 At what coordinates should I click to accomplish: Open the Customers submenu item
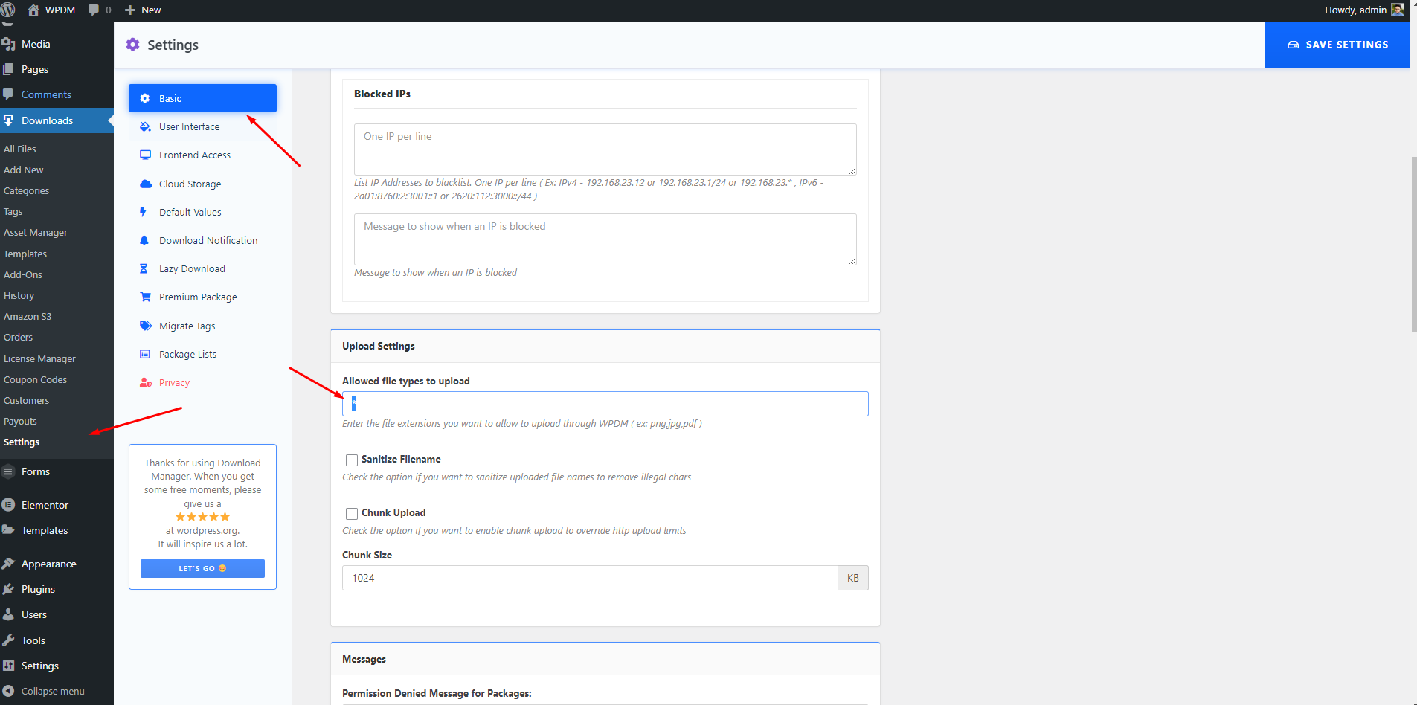tap(27, 400)
